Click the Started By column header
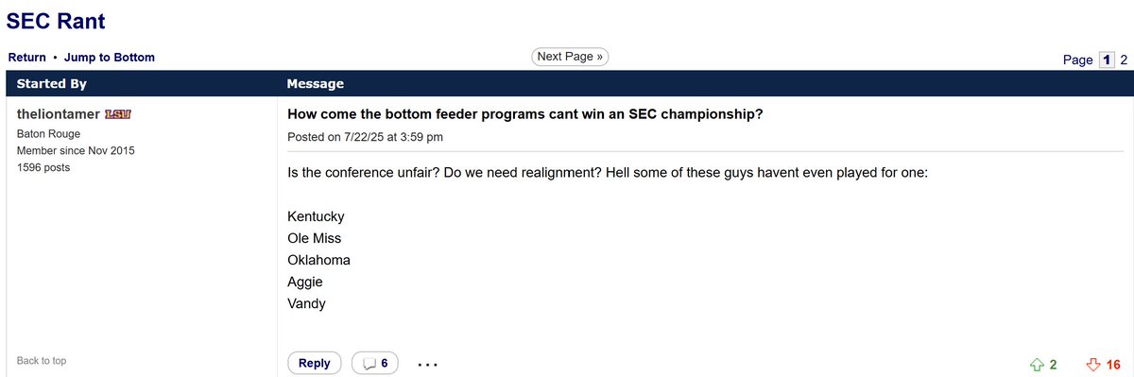1134x377 pixels. click(52, 84)
